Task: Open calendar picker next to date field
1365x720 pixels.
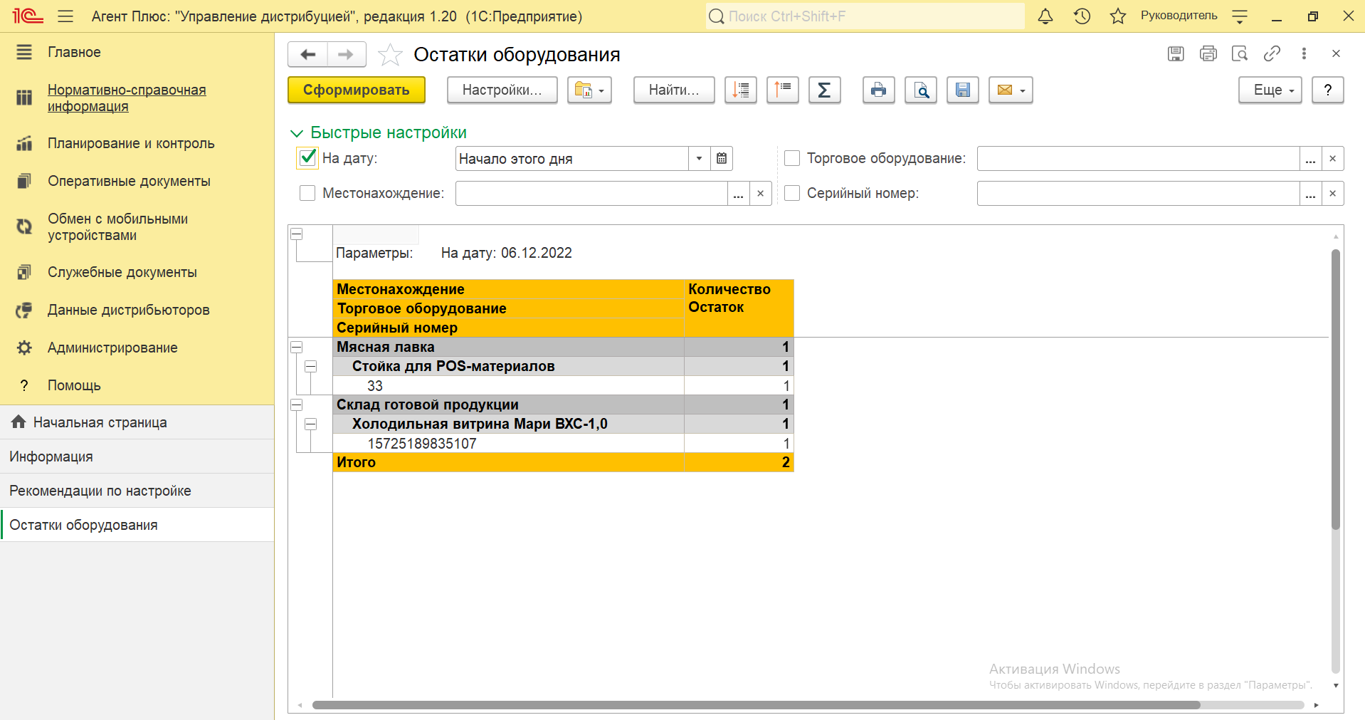Action: (721, 159)
